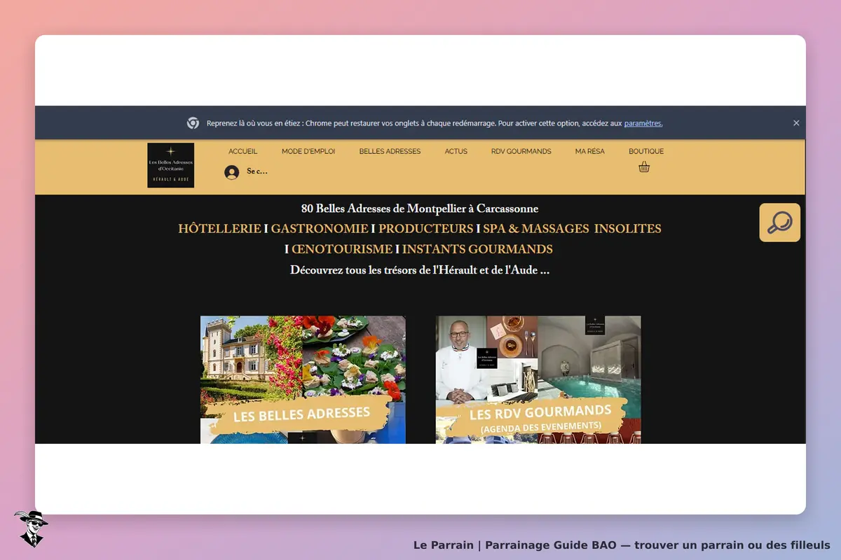The height and width of the screenshot is (560, 841).
Task: Open RDV GOURMANDS navigation item
Action: [521, 151]
